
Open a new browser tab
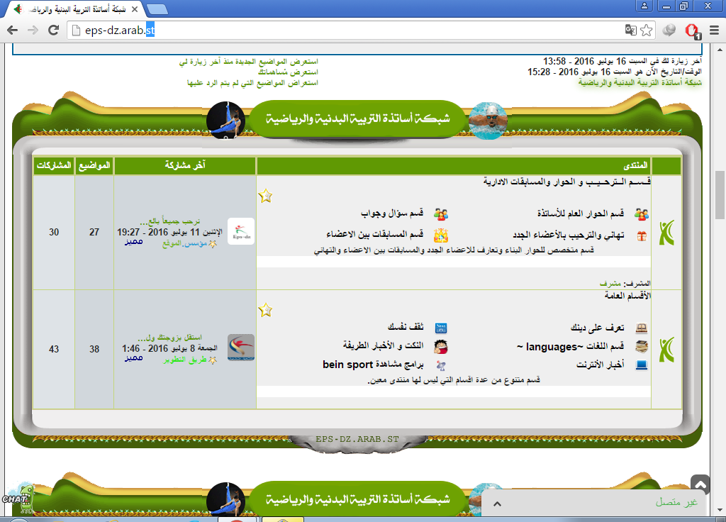(x=157, y=9)
